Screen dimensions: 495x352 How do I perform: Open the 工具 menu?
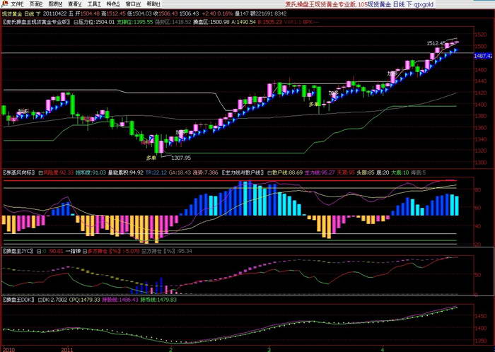[94, 4]
